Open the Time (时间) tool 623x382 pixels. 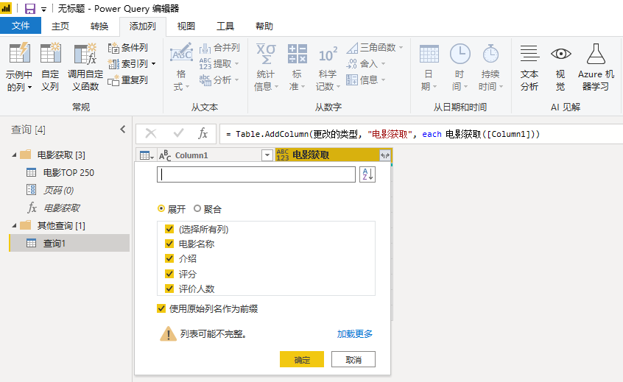460,68
